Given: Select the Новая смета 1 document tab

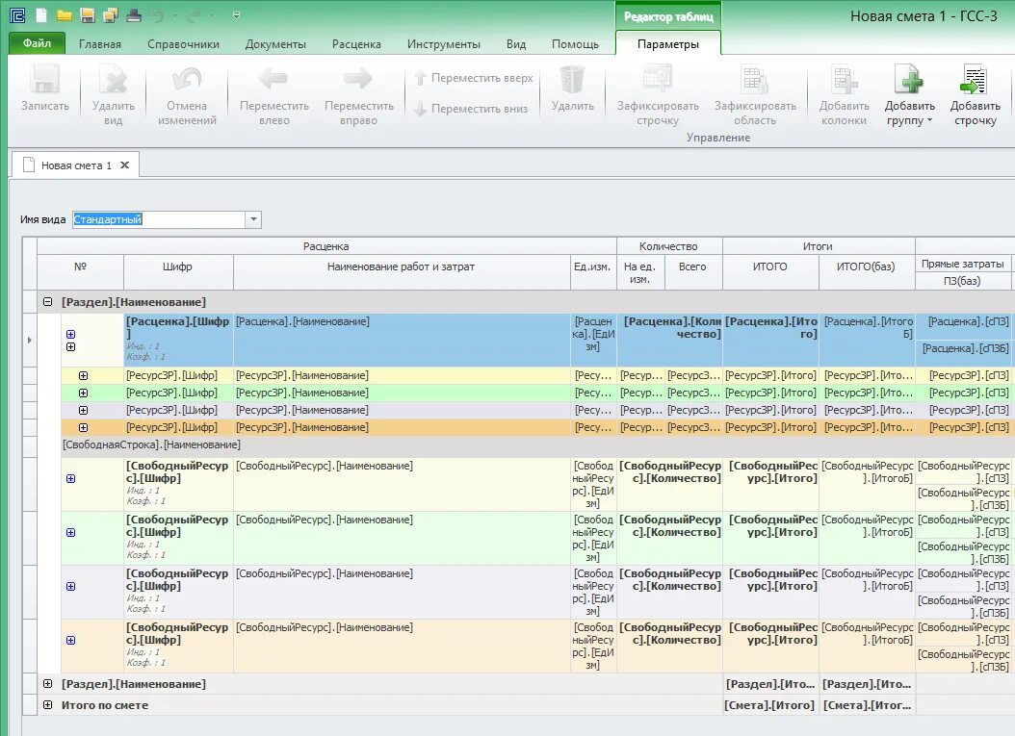Looking at the screenshot, I should click(76, 165).
